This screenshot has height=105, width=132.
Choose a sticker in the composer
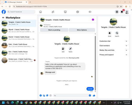point(47,96)
